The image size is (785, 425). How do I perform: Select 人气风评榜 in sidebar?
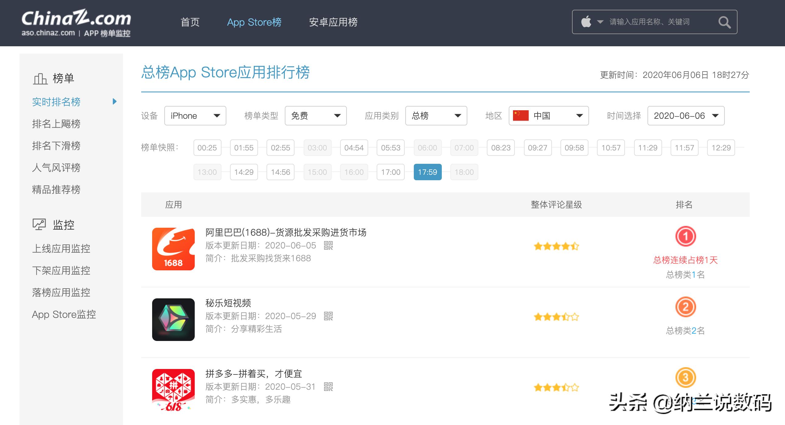coord(56,167)
